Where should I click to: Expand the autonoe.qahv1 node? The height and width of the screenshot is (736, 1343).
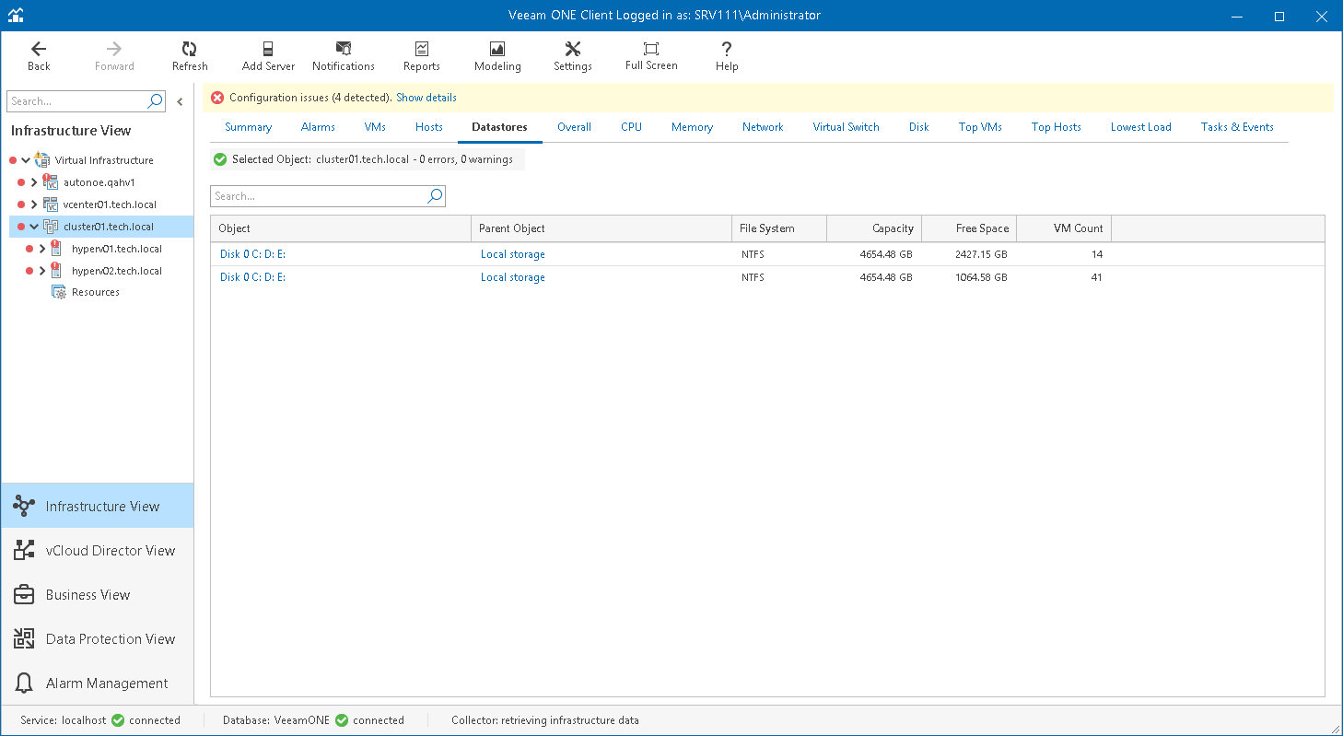[x=34, y=182]
